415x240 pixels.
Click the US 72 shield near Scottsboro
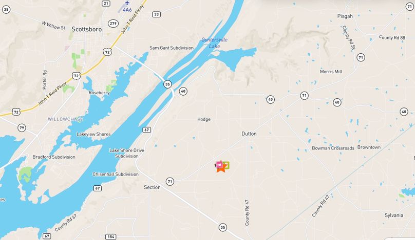(x=107, y=52)
